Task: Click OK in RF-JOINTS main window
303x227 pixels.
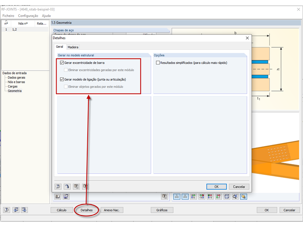Action: (x=267, y=210)
